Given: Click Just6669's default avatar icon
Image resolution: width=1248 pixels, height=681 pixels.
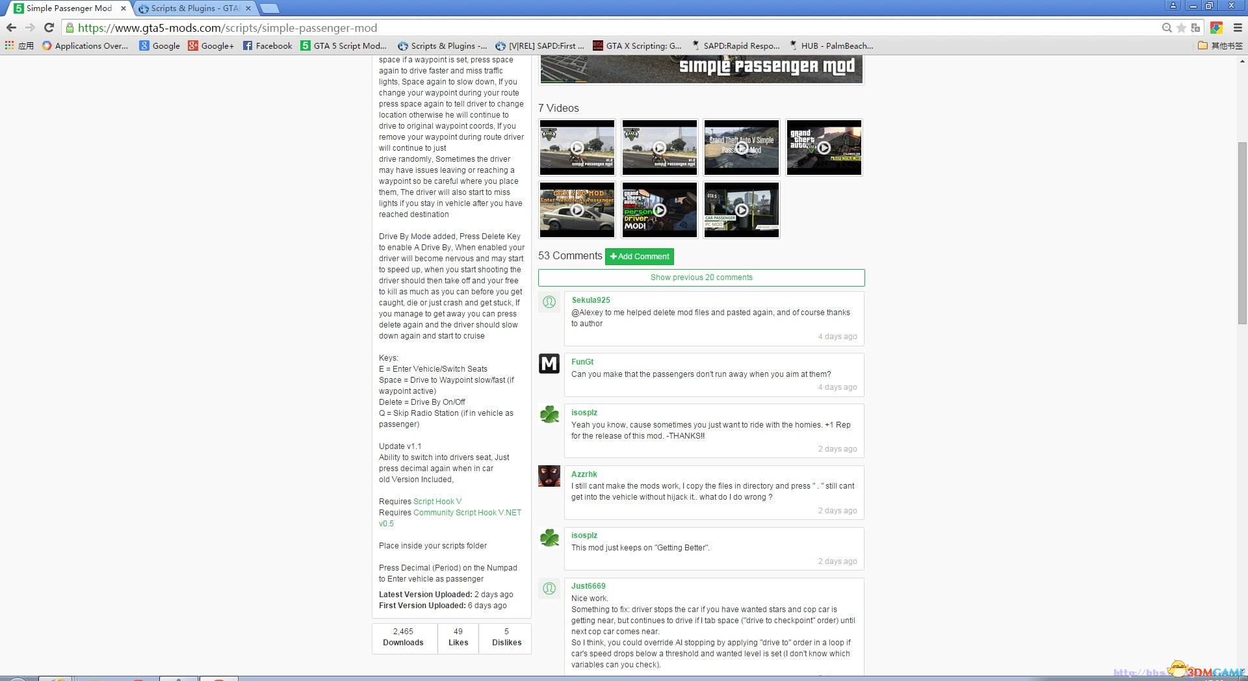Looking at the screenshot, I should pyautogui.click(x=549, y=588).
